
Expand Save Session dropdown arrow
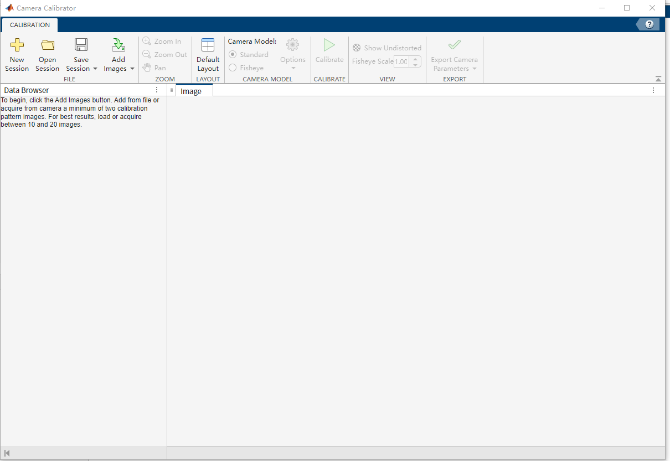coord(95,69)
